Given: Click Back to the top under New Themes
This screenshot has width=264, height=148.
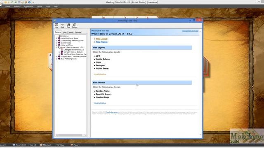Looking at the screenshot, I should coord(100,103).
